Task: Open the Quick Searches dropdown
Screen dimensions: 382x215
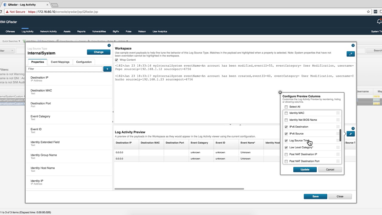Action: 11,41
